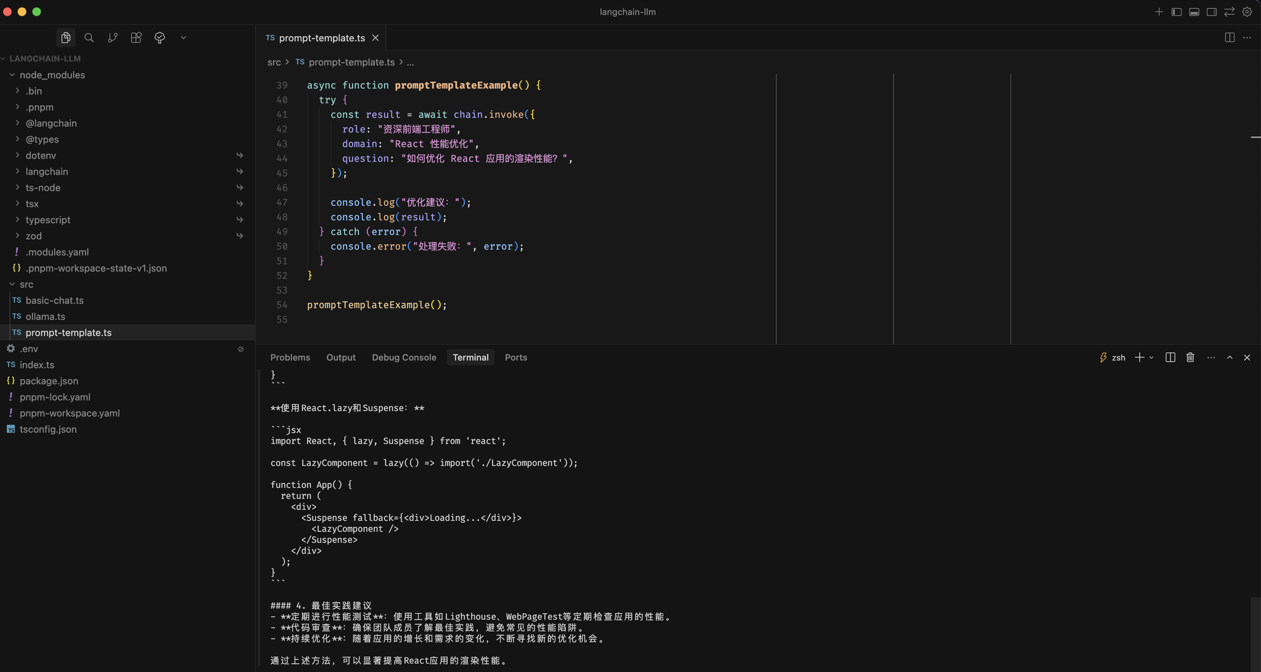Maximize the panel with the chevron-up icon
Screen dimensions: 1261x672
1229,358
